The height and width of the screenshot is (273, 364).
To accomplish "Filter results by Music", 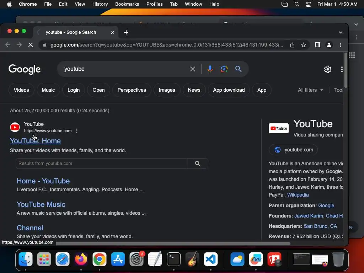I will [48, 90].
